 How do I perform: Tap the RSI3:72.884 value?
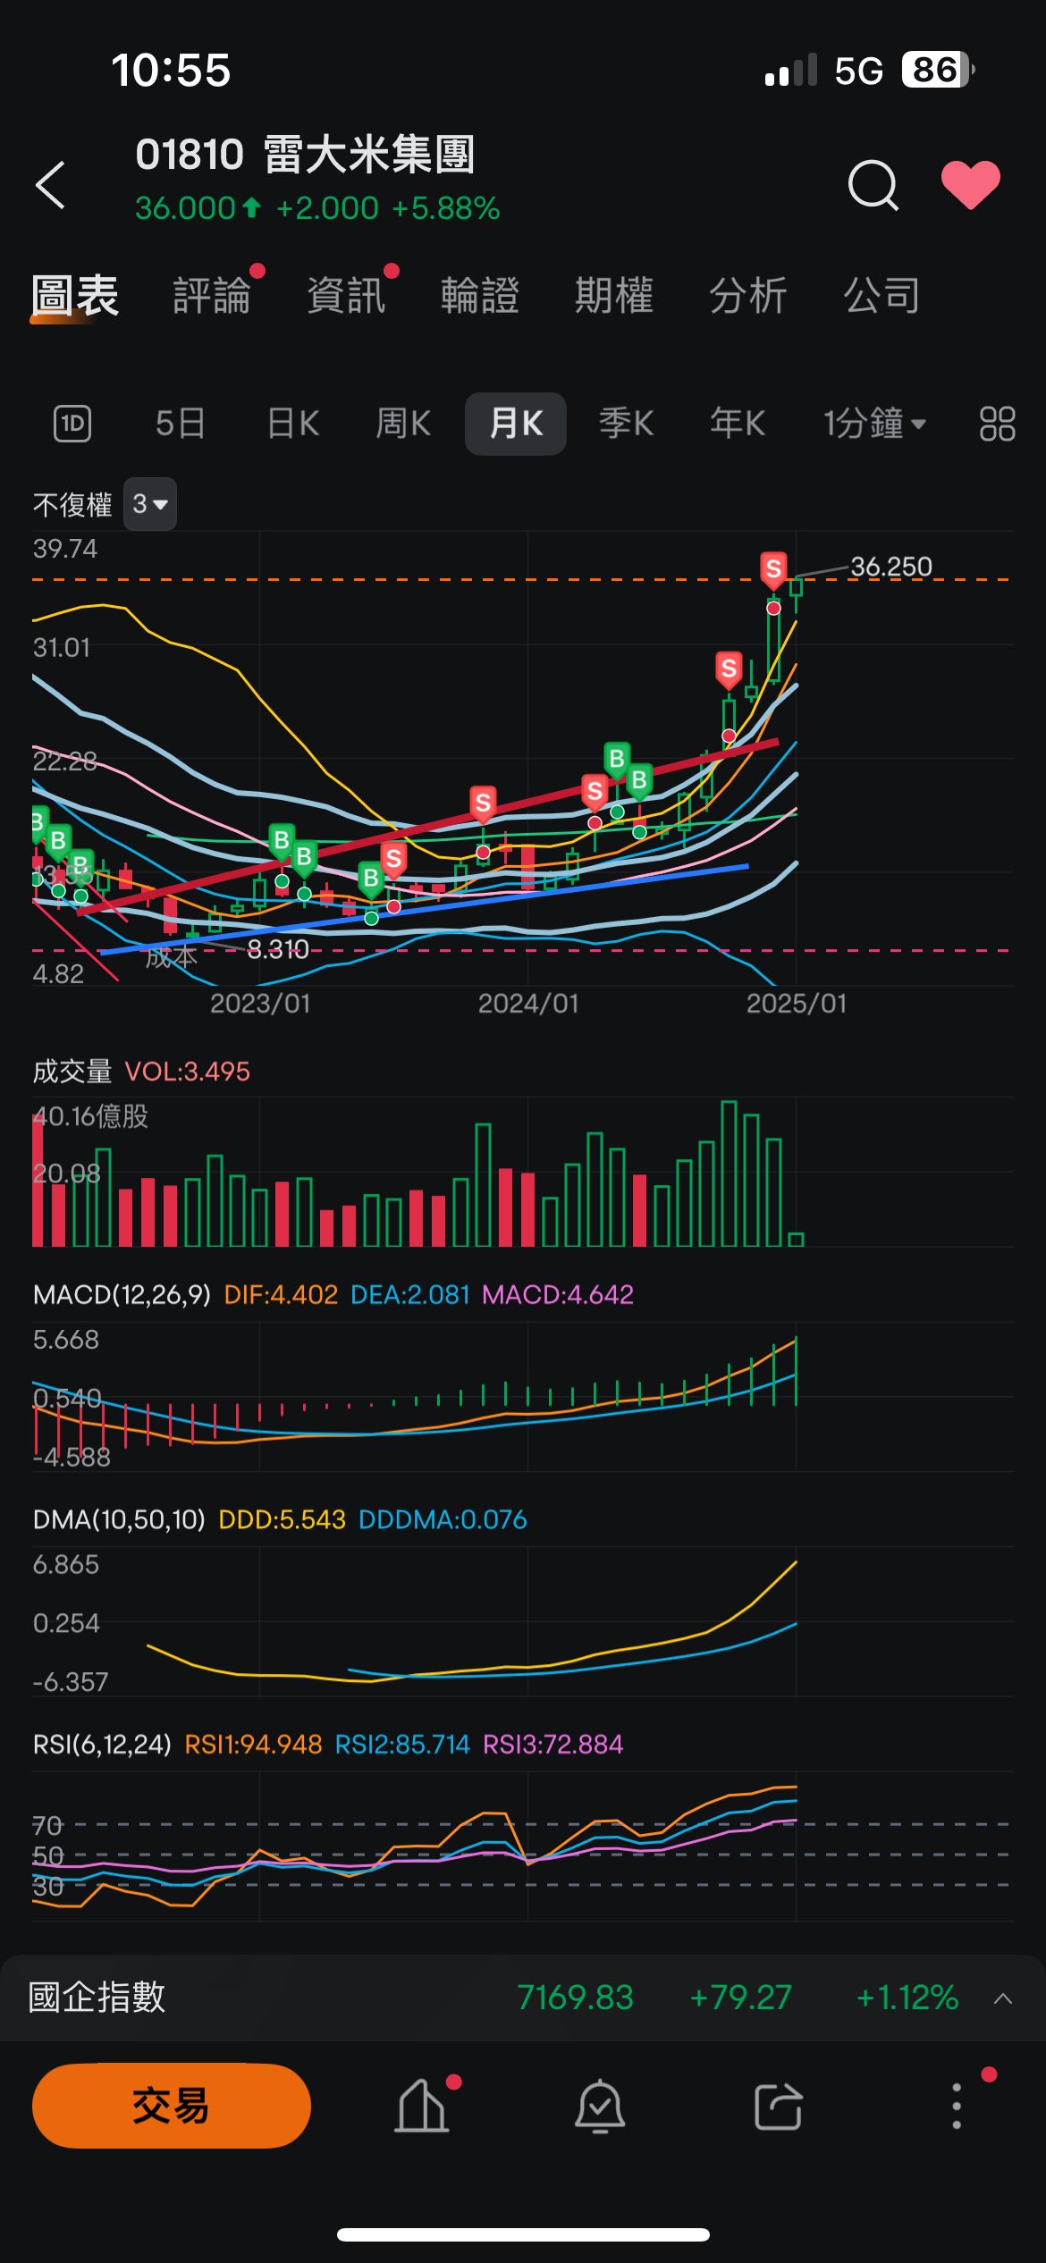click(553, 1745)
